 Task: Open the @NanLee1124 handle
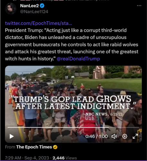tap(34, 12)
